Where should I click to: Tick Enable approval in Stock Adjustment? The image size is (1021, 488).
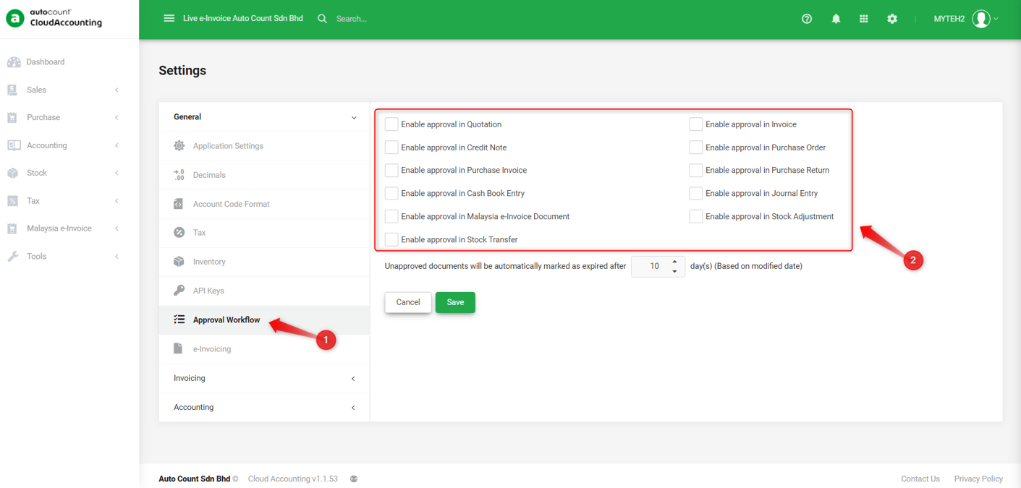[695, 216]
